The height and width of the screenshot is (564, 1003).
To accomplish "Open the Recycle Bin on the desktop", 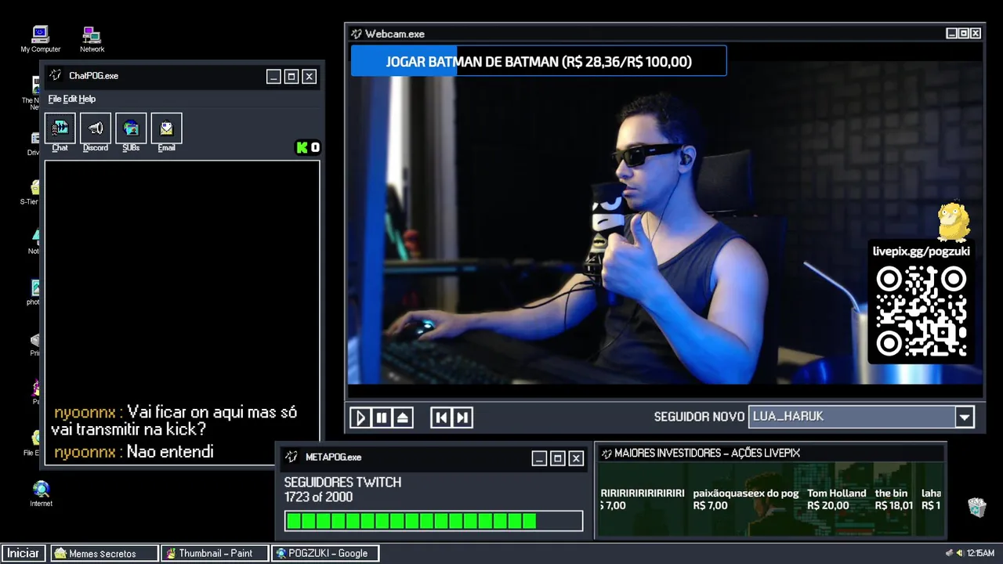I will point(976,507).
